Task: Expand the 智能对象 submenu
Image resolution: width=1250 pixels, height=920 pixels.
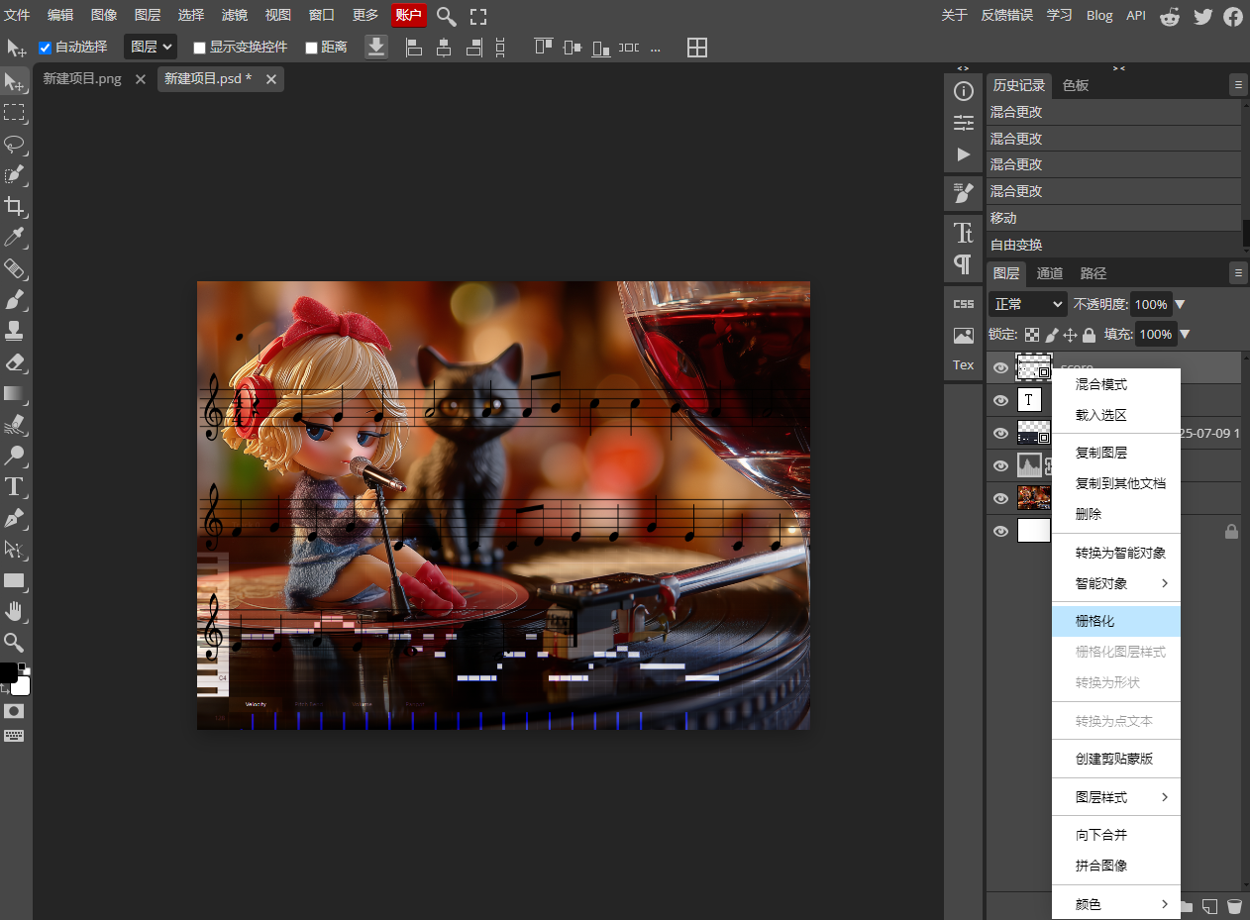Action: (x=1116, y=583)
